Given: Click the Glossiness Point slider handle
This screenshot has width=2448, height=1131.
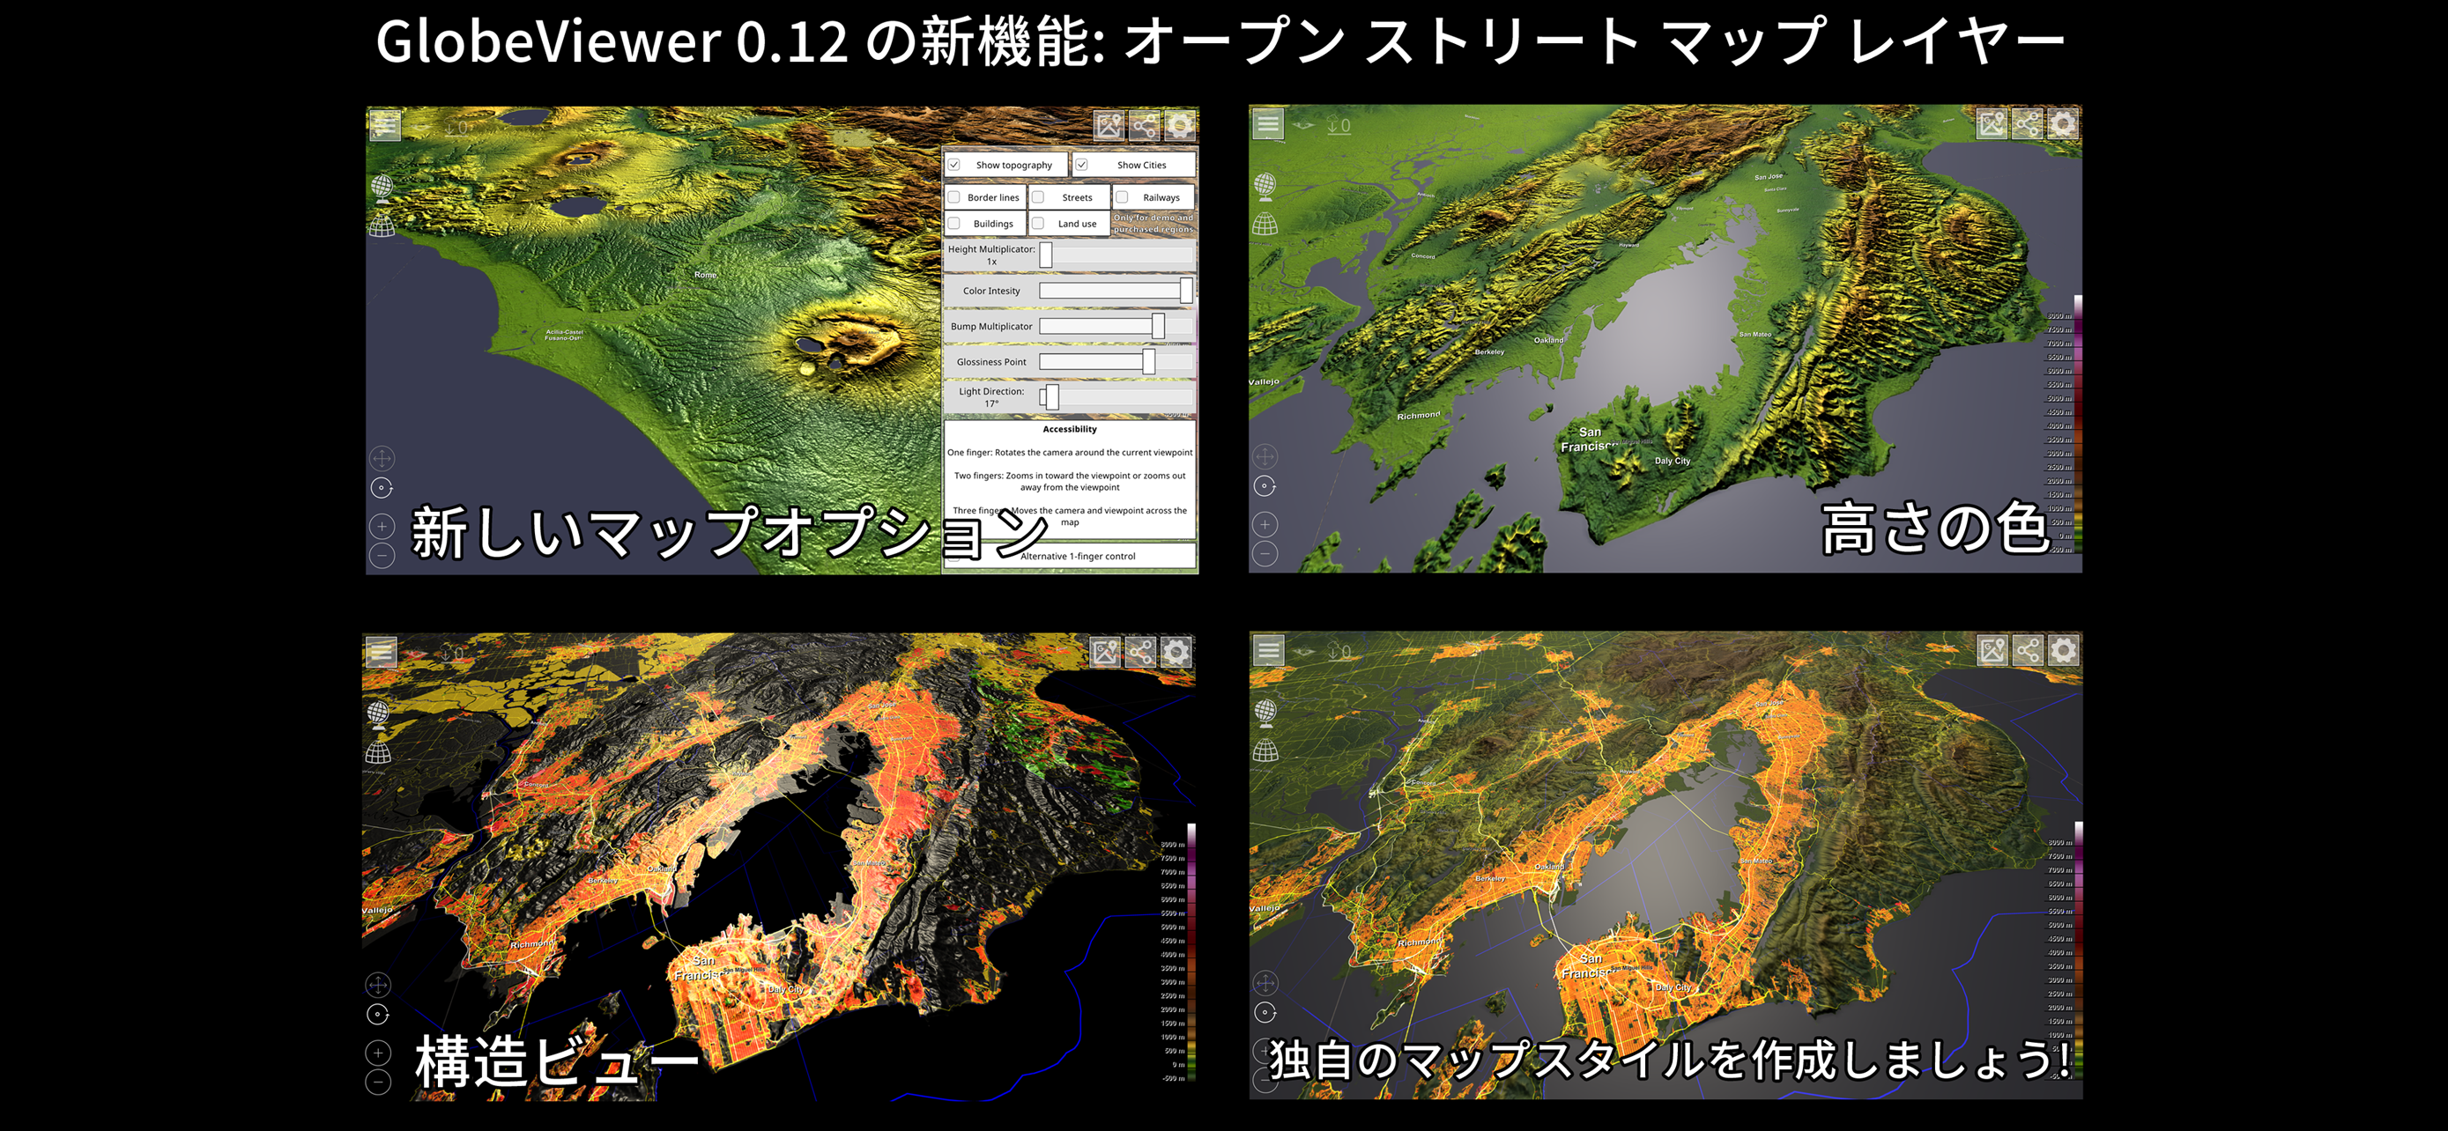Looking at the screenshot, I should click(1149, 361).
